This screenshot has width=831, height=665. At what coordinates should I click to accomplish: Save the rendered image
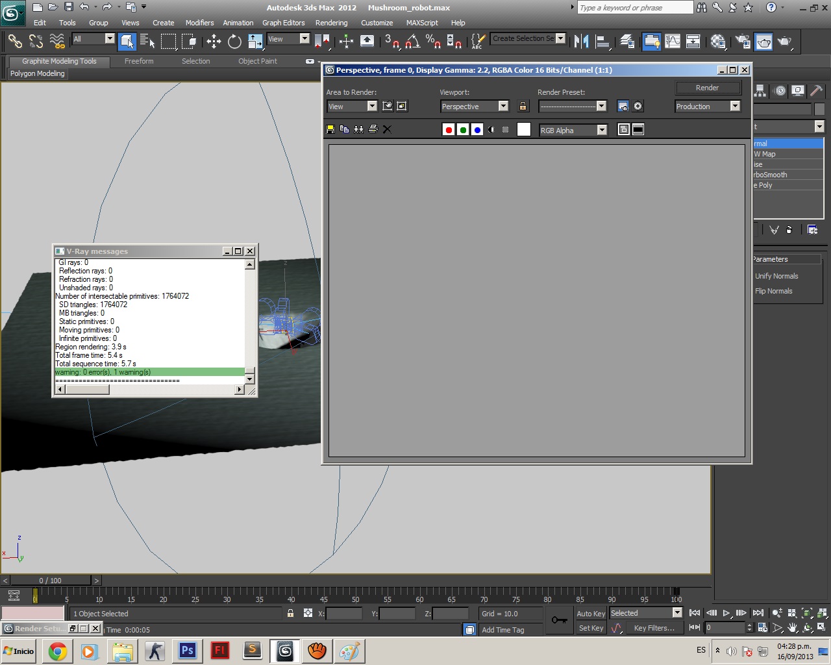(330, 129)
